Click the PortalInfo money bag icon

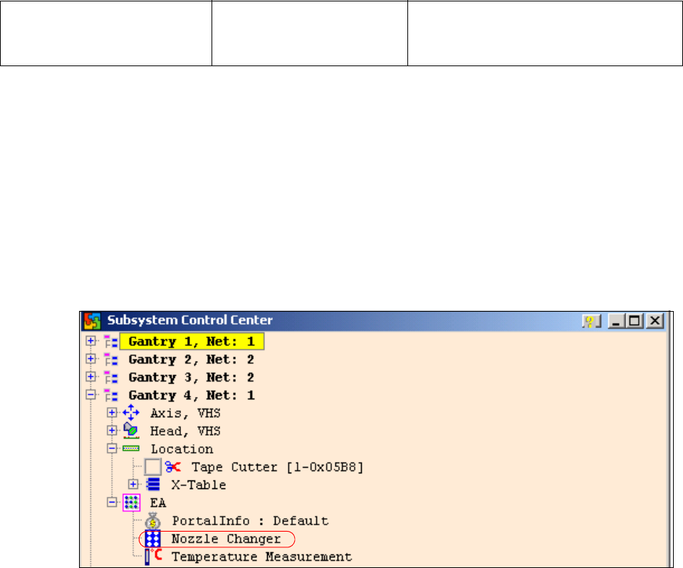click(x=153, y=521)
